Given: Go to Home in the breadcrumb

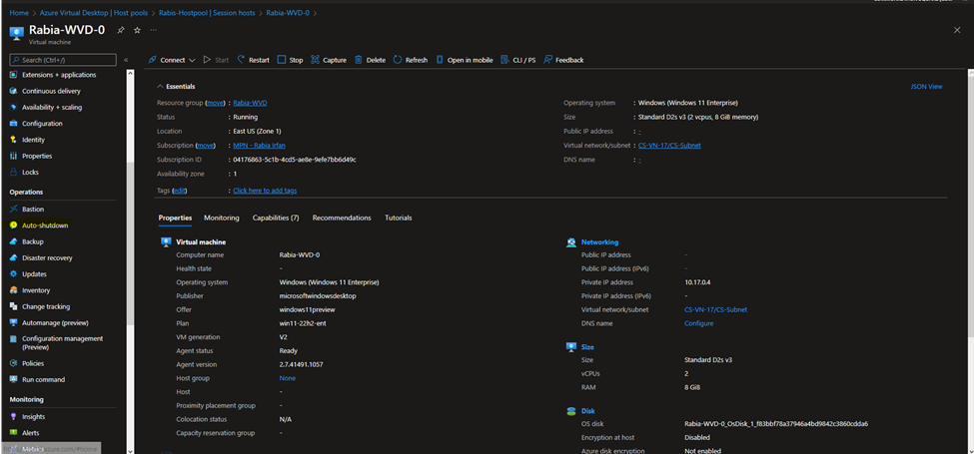Looking at the screenshot, I should click(19, 12).
